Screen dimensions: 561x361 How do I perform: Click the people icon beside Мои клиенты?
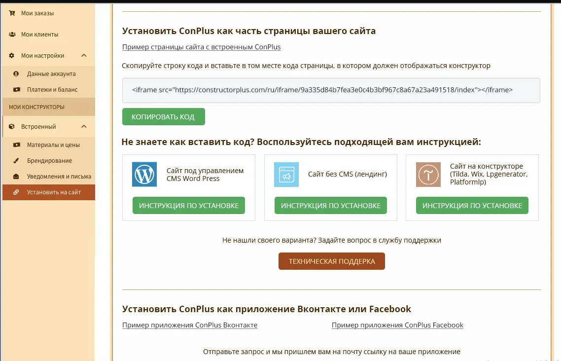click(x=12, y=35)
